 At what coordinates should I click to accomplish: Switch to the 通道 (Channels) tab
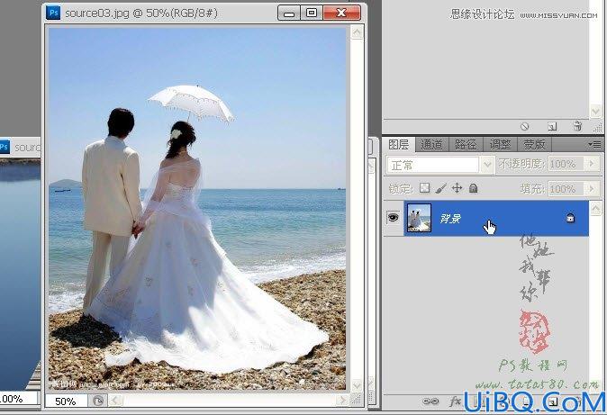[431, 145]
